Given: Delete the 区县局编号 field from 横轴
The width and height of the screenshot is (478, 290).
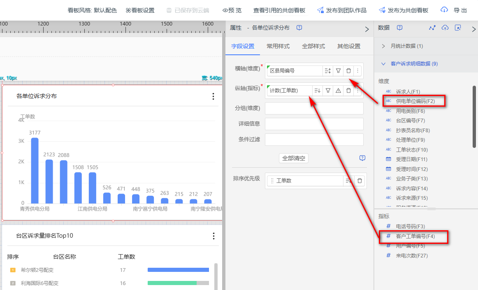Looking at the screenshot, I should click(x=348, y=71).
